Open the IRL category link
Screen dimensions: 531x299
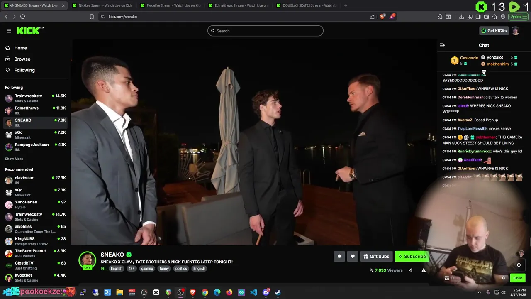point(103,269)
